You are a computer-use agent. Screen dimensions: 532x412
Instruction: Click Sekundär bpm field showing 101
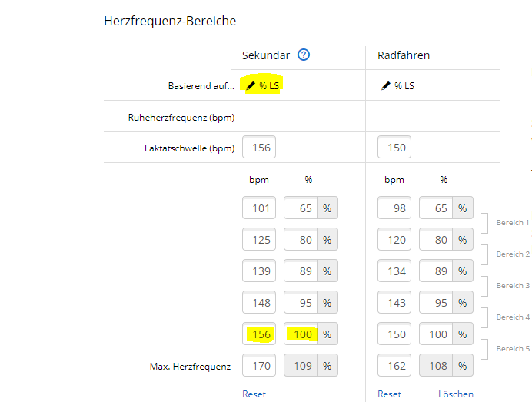pos(259,208)
